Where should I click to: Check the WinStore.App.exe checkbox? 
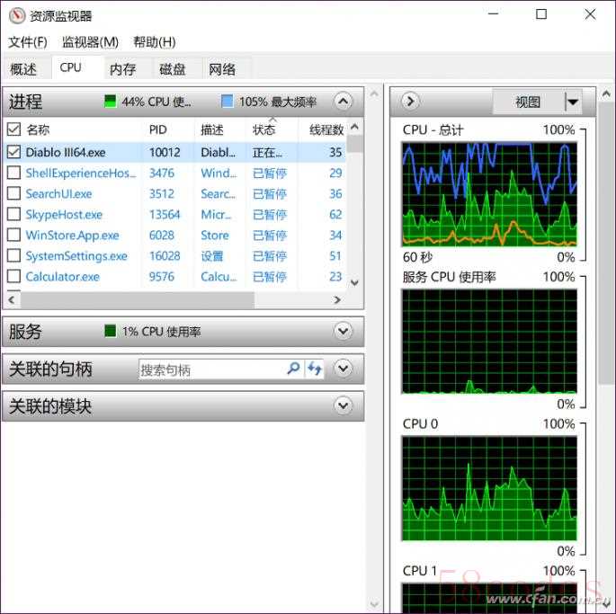click(13, 235)
